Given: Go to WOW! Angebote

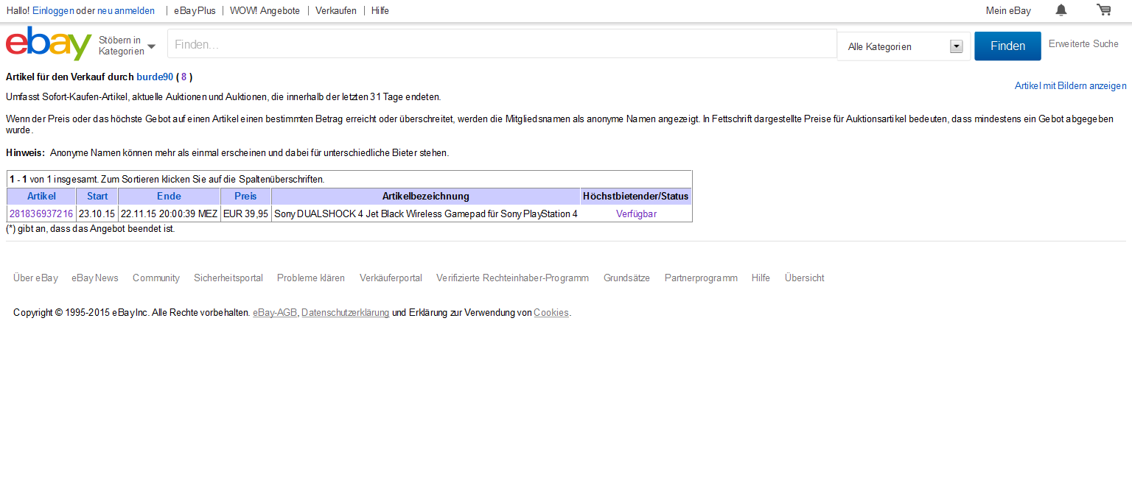Looking at the screenshot, I should (x=265, y=11).
